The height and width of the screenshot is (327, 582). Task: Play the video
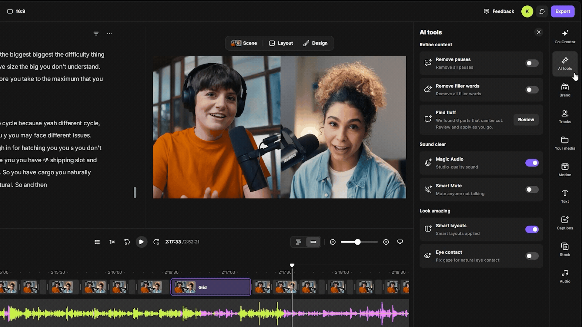pos(141,242)
